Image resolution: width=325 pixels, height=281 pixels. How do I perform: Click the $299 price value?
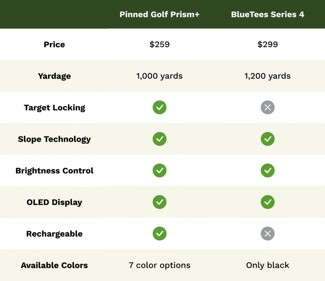point(268,44)
